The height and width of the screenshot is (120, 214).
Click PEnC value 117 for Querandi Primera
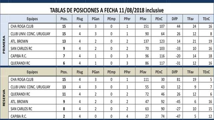162,63
